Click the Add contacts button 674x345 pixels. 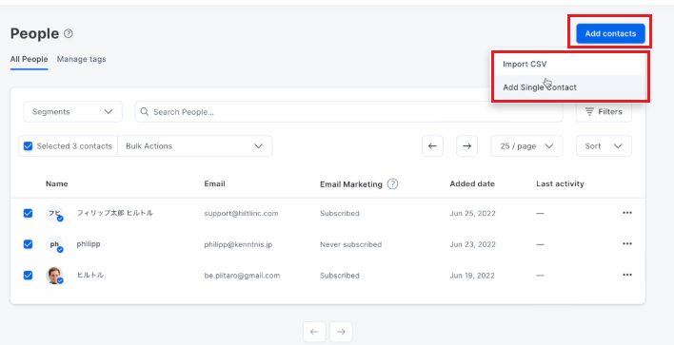610,33
